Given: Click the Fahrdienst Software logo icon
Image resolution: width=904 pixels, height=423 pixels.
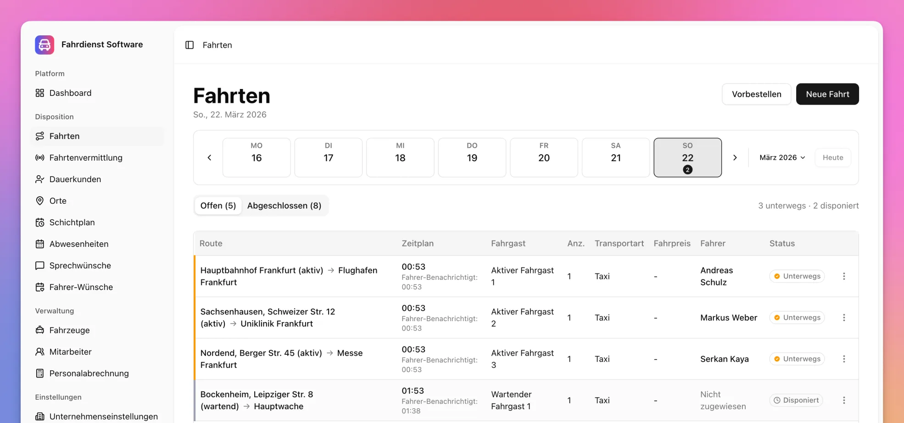Looking at the screenshot, I should (x=45, y=45).
